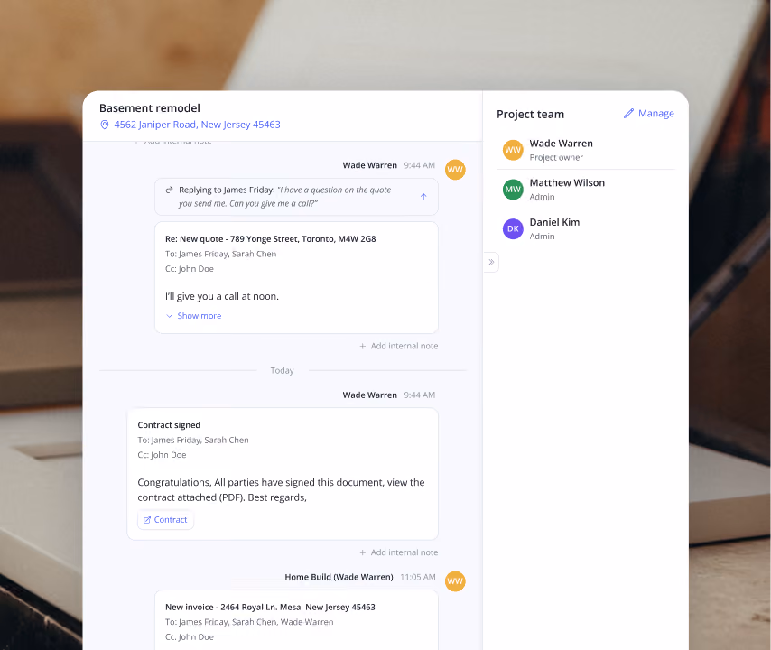Select Wade Warren in the Project team list
Viewport: 771px width, 650px height.
tap(586, 150)
